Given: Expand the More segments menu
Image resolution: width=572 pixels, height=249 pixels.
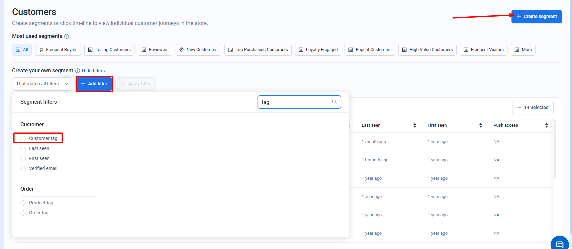Looking at the screenshot, I should pyautogui.click(x=523, y=50).
